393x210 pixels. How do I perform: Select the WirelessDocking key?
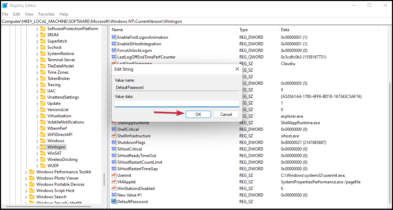point(62,159)
